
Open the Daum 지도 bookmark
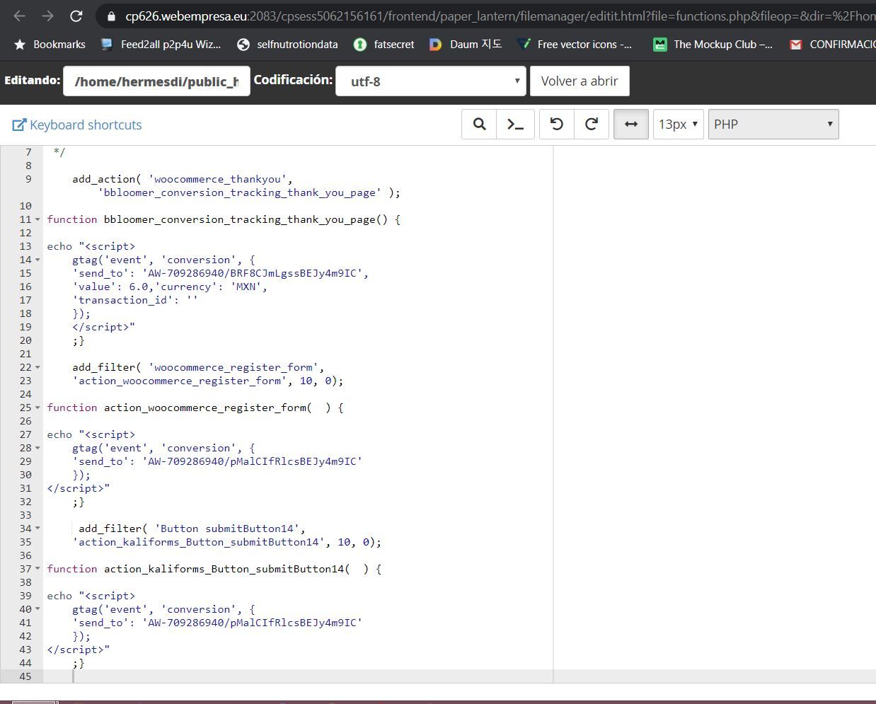point(466,44)
